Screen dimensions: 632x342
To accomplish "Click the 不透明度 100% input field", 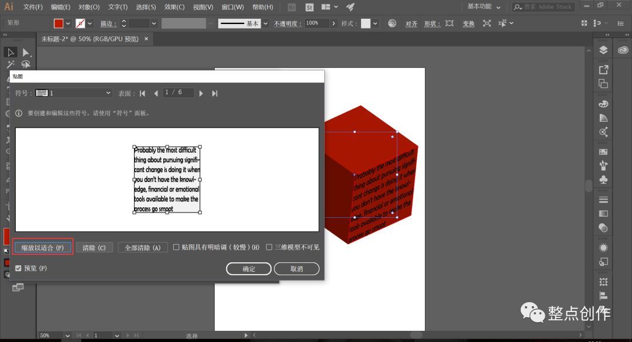I will click(317, 23).
